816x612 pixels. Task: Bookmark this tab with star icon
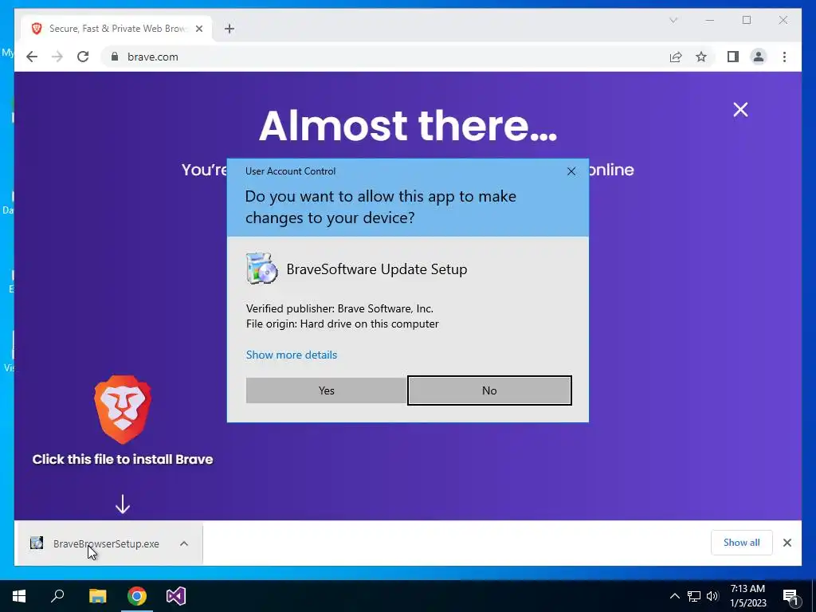[x=701, y=57]
